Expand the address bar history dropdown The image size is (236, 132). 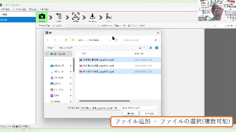[110, 40]
